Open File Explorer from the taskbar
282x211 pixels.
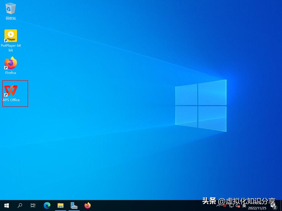click(x=61, y=205)
